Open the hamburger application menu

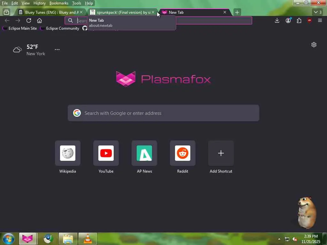(320, 20)
